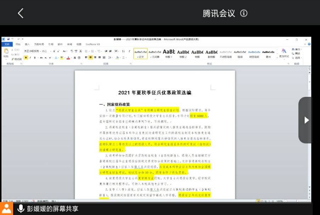Toggle Italic formatting in font group
The width and height of the screenshot is (320, 215).
(x=30, y=57)
